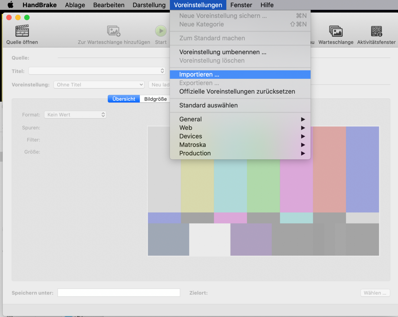Viewport: 398px width, 317px height.
Task: Click the green Start encode icon
Action: click(161, 31)
